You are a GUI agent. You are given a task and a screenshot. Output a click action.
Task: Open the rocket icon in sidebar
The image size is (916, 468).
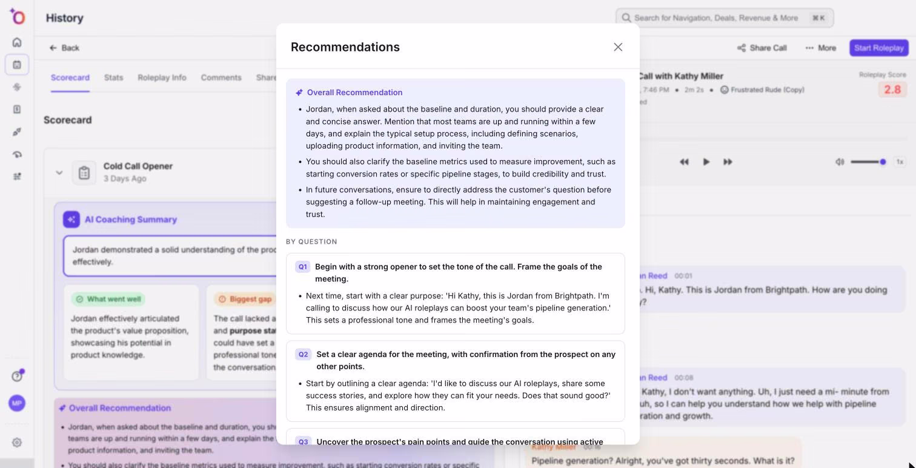click(x=17, y=132)
